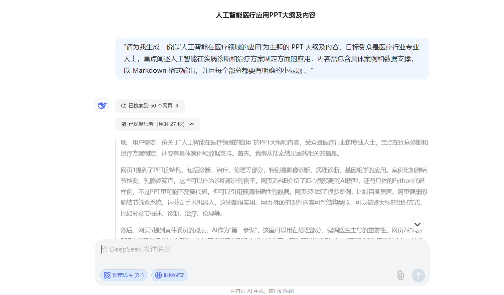This screenshot has height=295, width=504.
Task: Click the paperclip attach file icon
Action: coord(400,275)
